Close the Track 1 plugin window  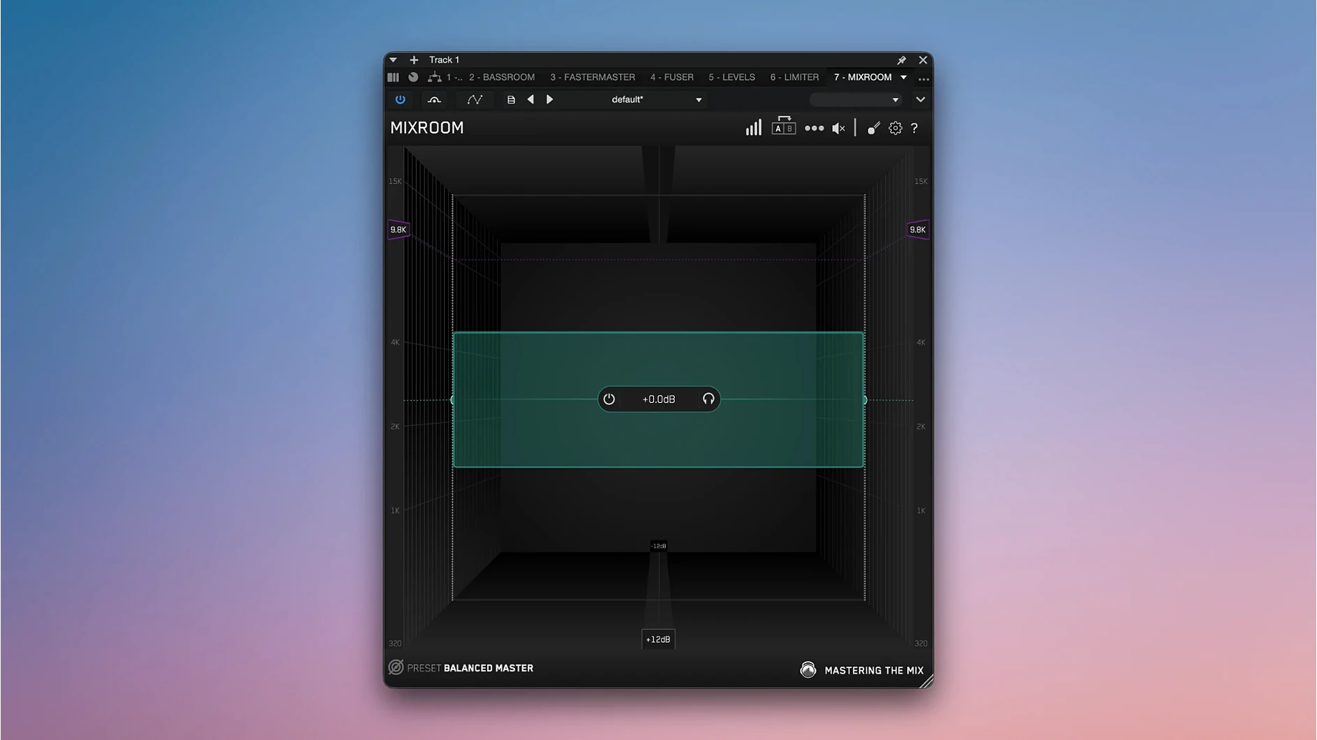pos(923,60)
